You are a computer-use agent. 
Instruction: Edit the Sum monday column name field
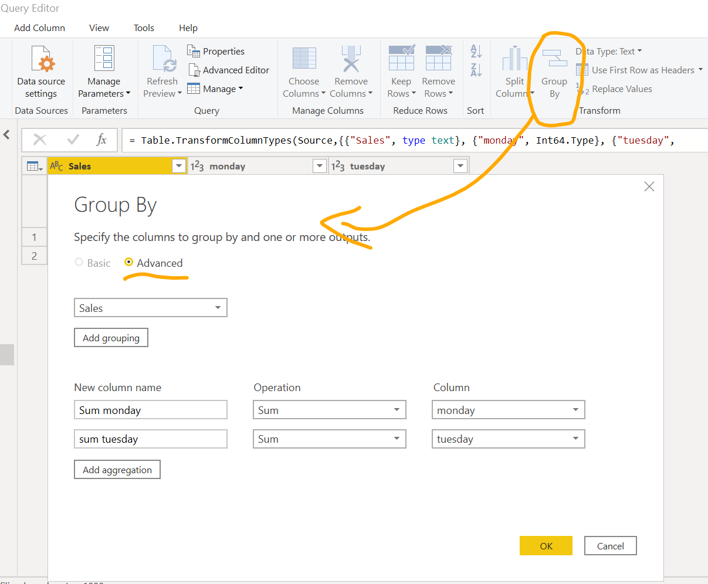click(x=151, y=410)
